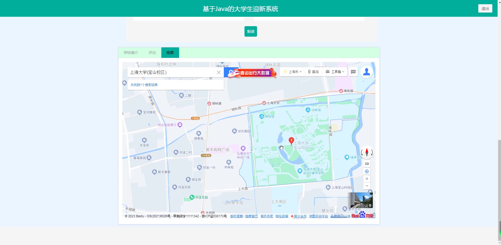Image resolution: width=501 pixels, height=245 pixels.
Task: Open the 地图开放平台 link
Action: click(318, 216)
